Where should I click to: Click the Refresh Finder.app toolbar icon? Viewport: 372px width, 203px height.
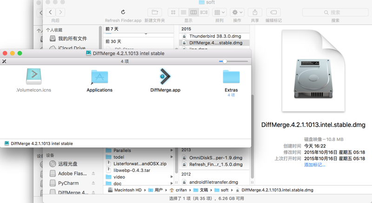point(123,12)
